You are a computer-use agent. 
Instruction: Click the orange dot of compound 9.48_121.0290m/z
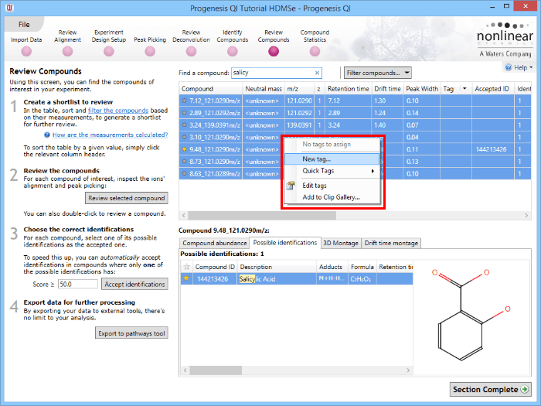point(184,149)
